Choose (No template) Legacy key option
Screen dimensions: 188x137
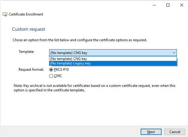113,63
